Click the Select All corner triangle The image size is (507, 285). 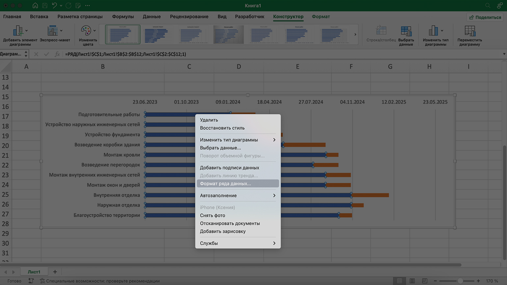coord(6,66)
